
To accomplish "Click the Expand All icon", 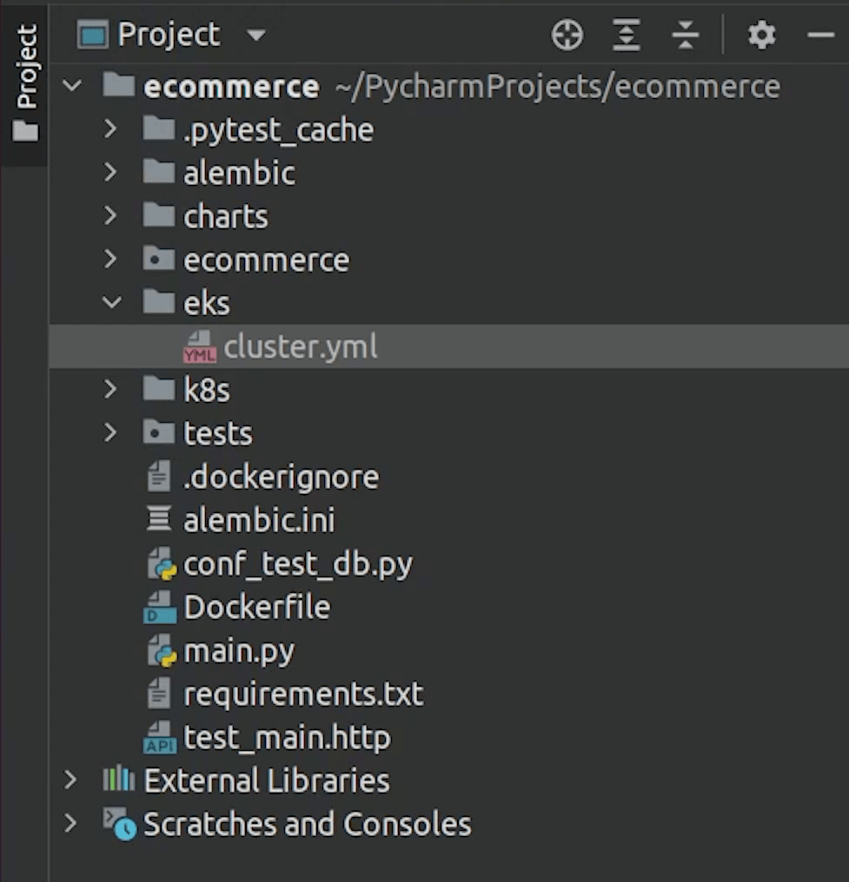I will [x=627, y=36].
